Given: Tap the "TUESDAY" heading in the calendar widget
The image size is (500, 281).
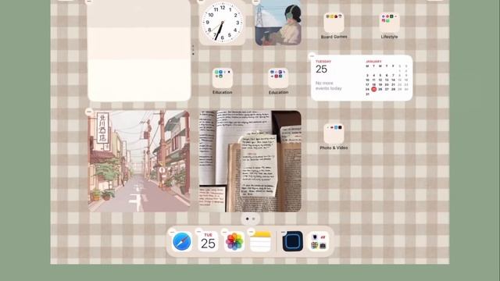Looking at the screenshot, I should pos(323,62).
